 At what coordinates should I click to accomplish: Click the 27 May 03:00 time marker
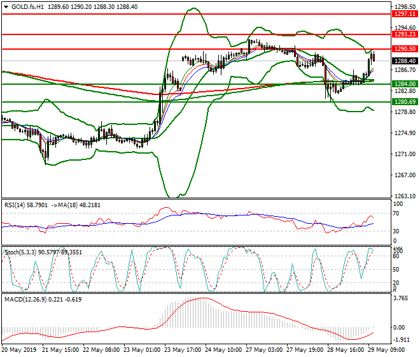pos(264,350)
